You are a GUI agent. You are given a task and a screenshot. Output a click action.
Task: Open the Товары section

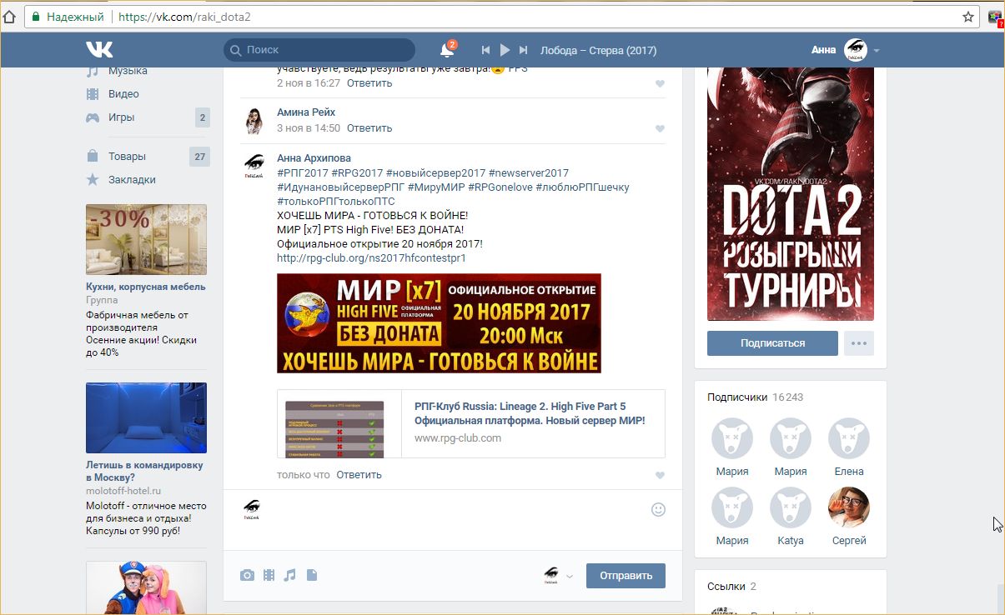[x=127, y=156]
